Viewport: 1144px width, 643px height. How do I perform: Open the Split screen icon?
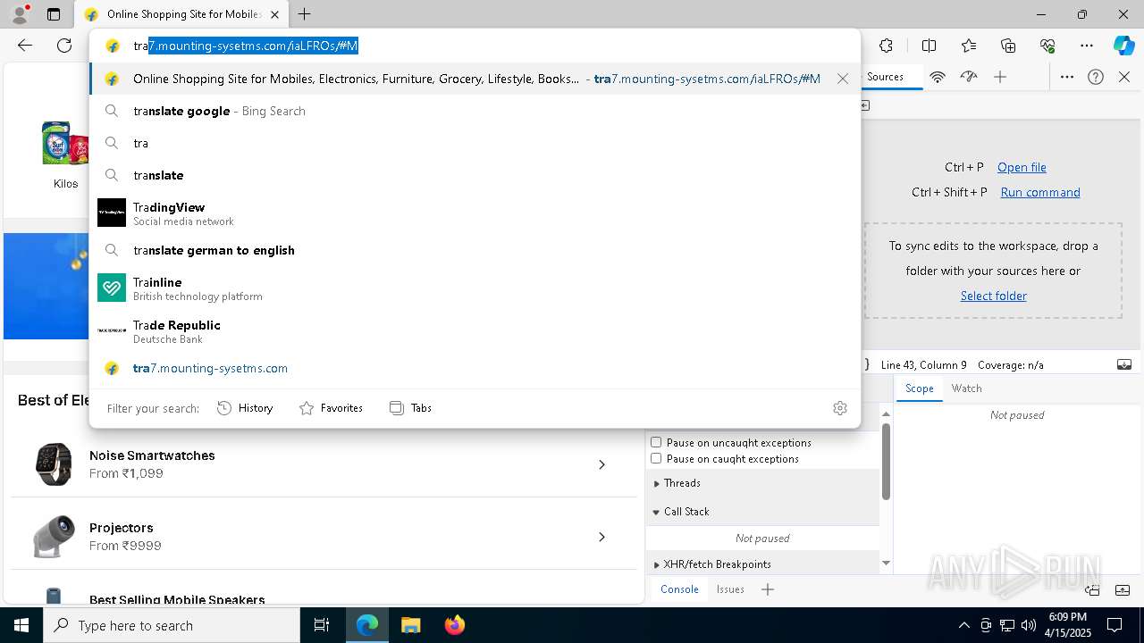point(929,46)
